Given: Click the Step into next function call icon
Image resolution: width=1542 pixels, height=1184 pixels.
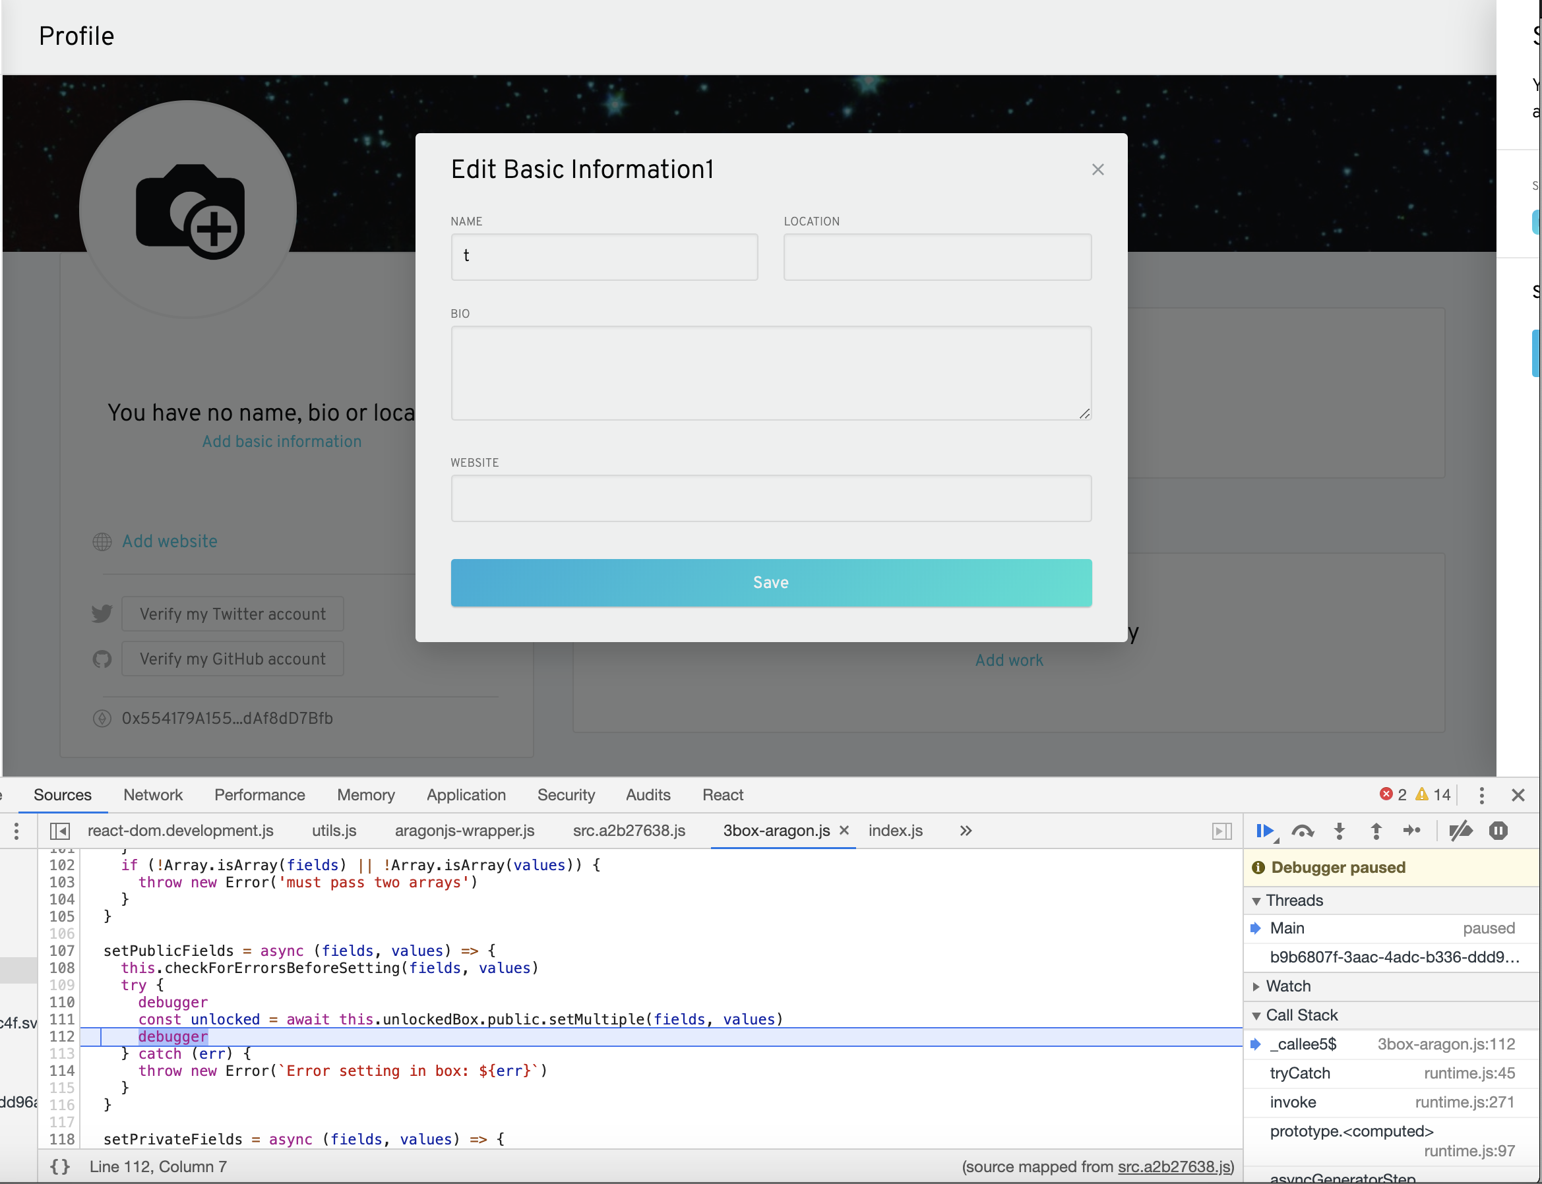Looking at the screenshot, I should [x=1339, y=831].
